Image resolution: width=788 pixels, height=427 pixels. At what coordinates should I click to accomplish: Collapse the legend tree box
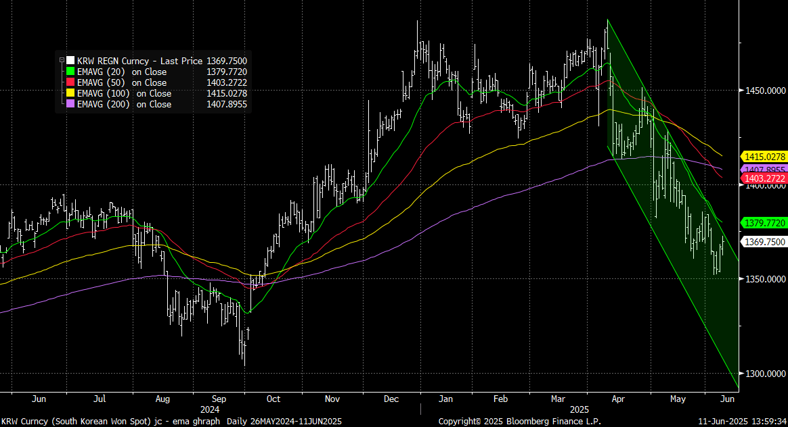pos(62,61)
